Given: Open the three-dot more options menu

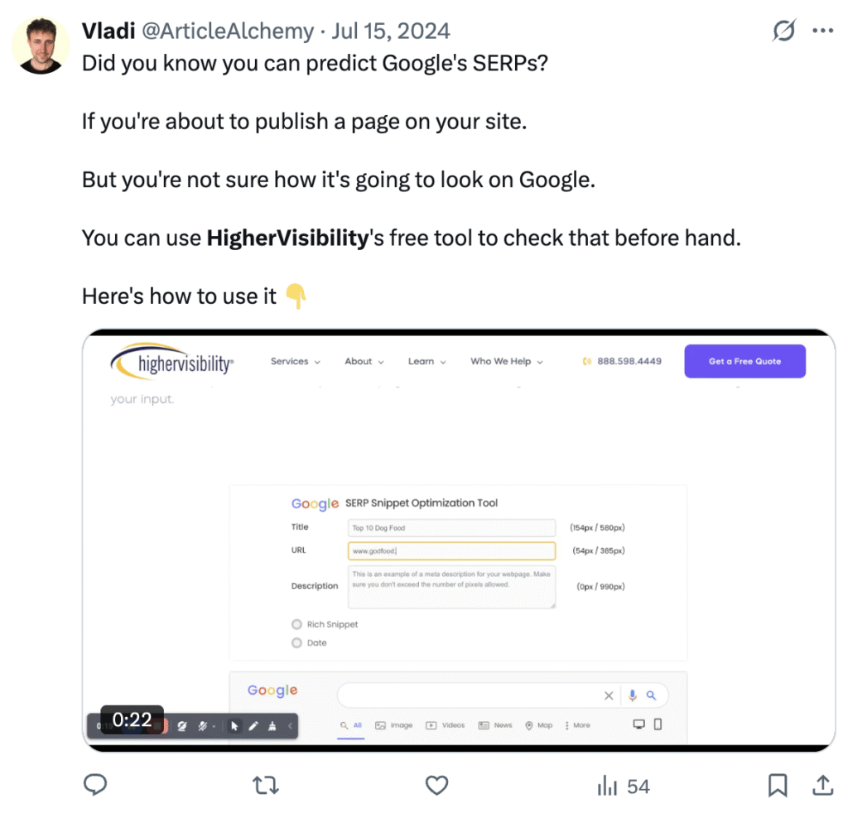Looking at the screenshot, I should [822, 31].
